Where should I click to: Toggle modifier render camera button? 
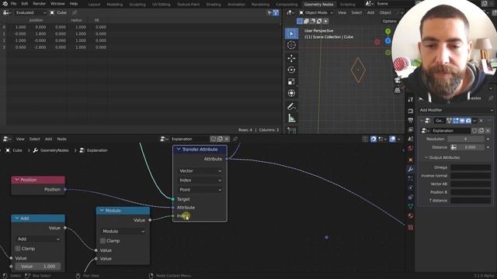[x=468, y=121]
